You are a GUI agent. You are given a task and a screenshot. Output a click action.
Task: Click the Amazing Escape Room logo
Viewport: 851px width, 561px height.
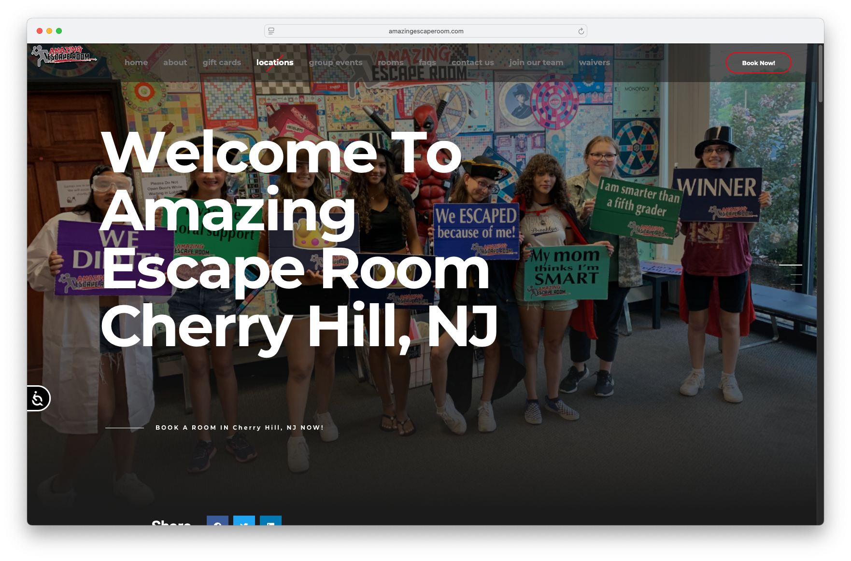64,56
